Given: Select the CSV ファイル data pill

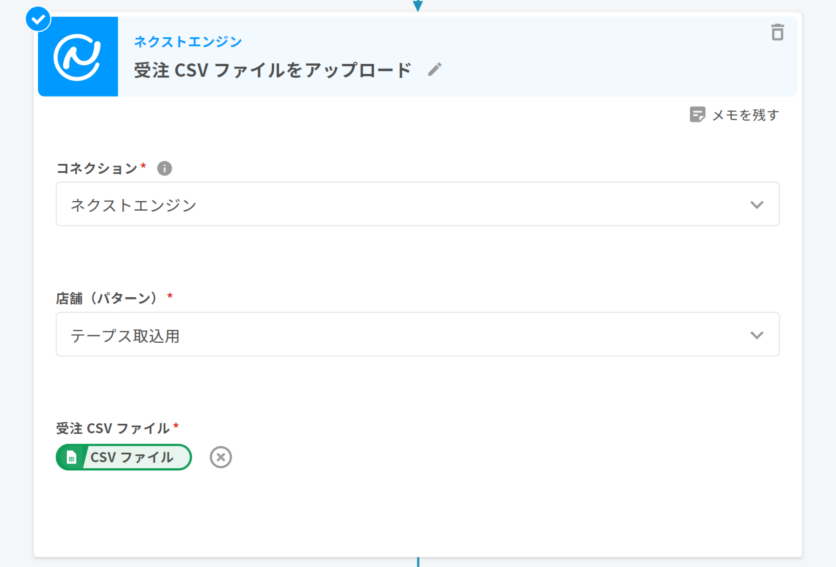Looking at the screenshot, I should click(x=132, y=457).
